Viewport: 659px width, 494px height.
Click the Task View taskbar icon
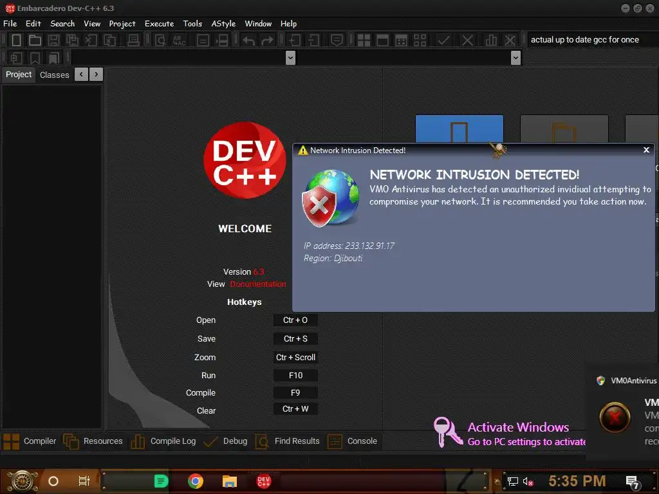pyautogui.click(x=84, y=481)
